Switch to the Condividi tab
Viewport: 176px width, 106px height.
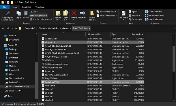26,7
